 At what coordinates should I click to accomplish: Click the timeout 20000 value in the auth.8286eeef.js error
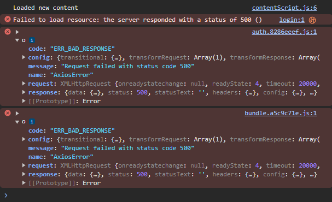pos(307,84)
